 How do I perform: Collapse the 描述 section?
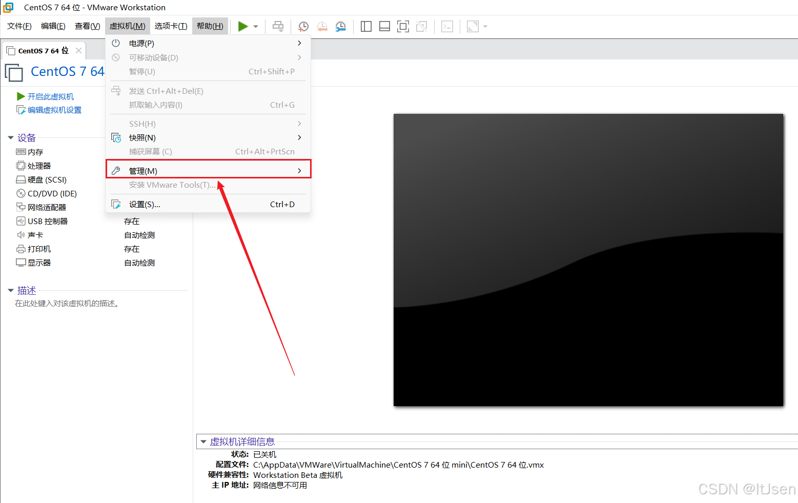click(10, 290)
